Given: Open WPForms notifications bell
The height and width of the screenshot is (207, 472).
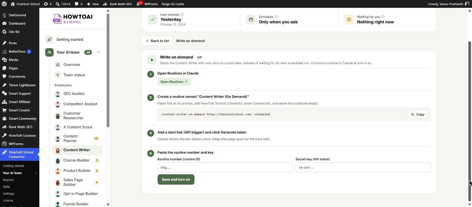Looking at the screenshot, I should (x=147, y=4).
